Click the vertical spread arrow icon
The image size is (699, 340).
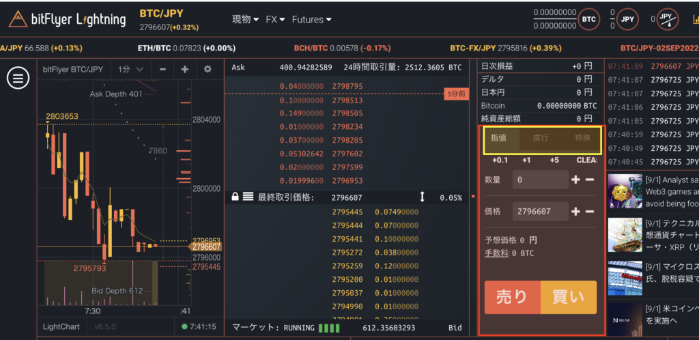pos(422,197)
